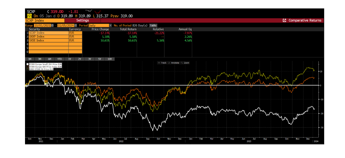Select the YTD time range button
The image size is (345, 158).
[x=59, y=59]
